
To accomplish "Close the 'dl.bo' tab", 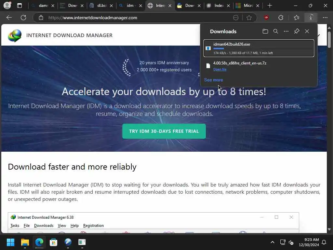I will 111,6.
